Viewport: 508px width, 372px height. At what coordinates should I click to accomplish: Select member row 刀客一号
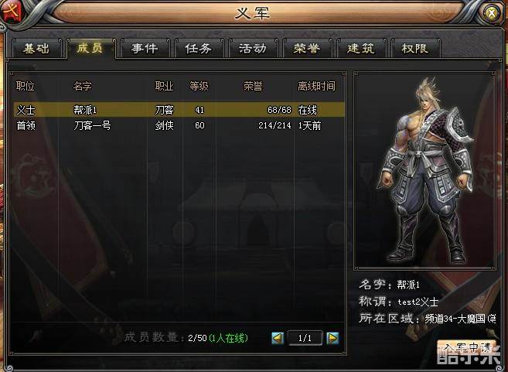(179, 125)
